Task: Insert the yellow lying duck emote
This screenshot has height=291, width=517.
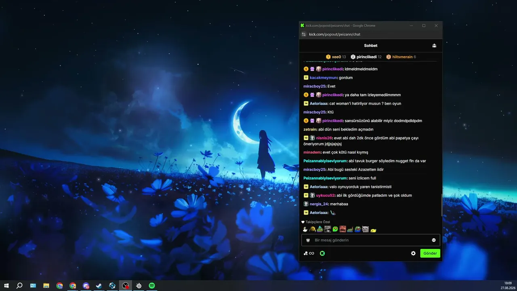Action: pos(373,230)
